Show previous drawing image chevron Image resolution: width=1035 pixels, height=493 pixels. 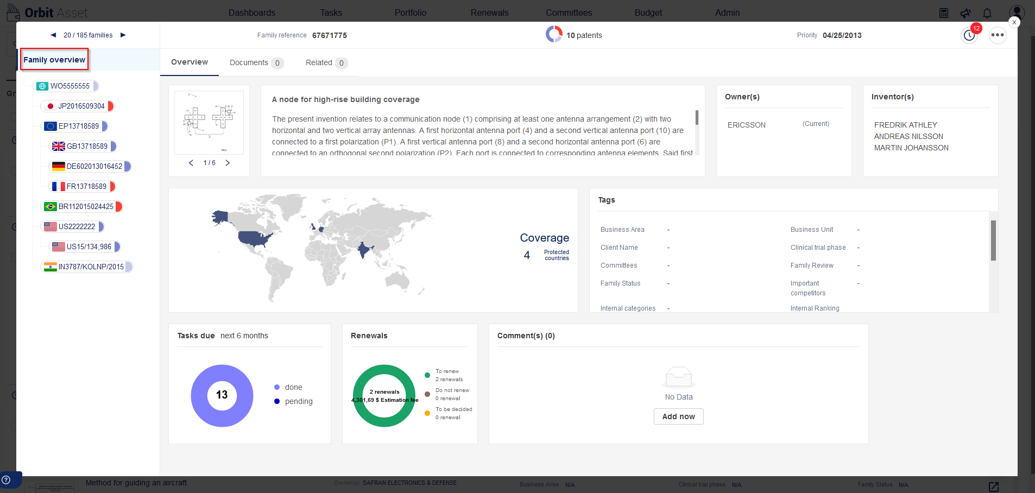(191, 163)
